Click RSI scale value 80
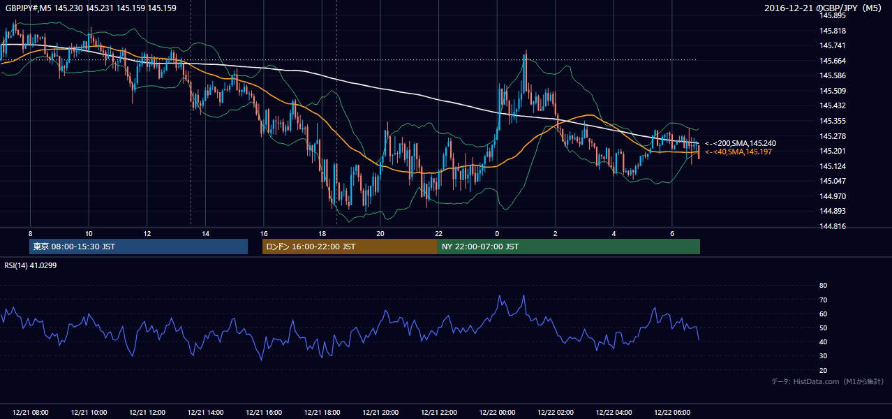892x419 pixels. coord(823,286)
